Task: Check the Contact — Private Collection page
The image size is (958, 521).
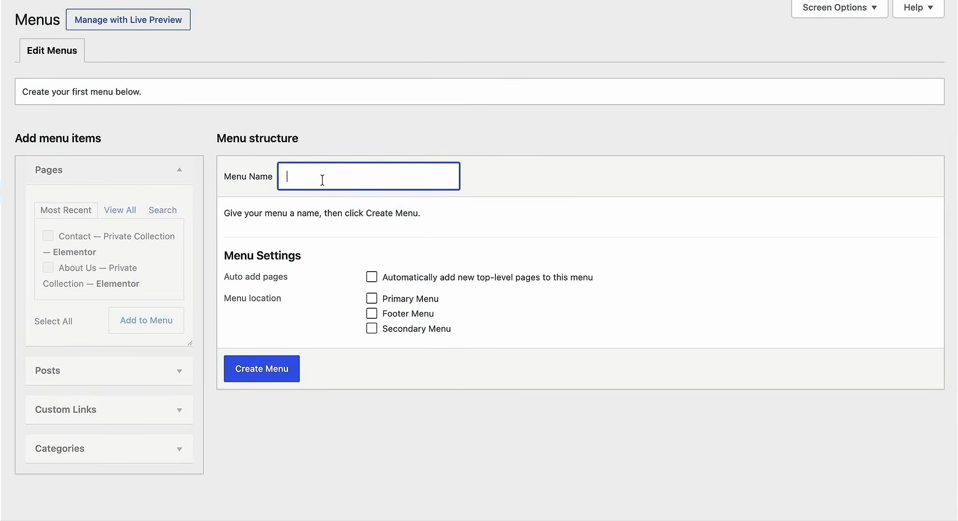Action: point(48,236)
